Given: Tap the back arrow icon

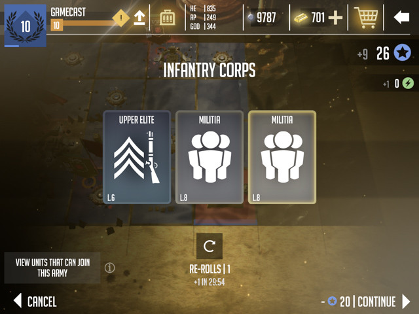Looking at the screenshot, I should pyautogui.click(x=401, y=18).
